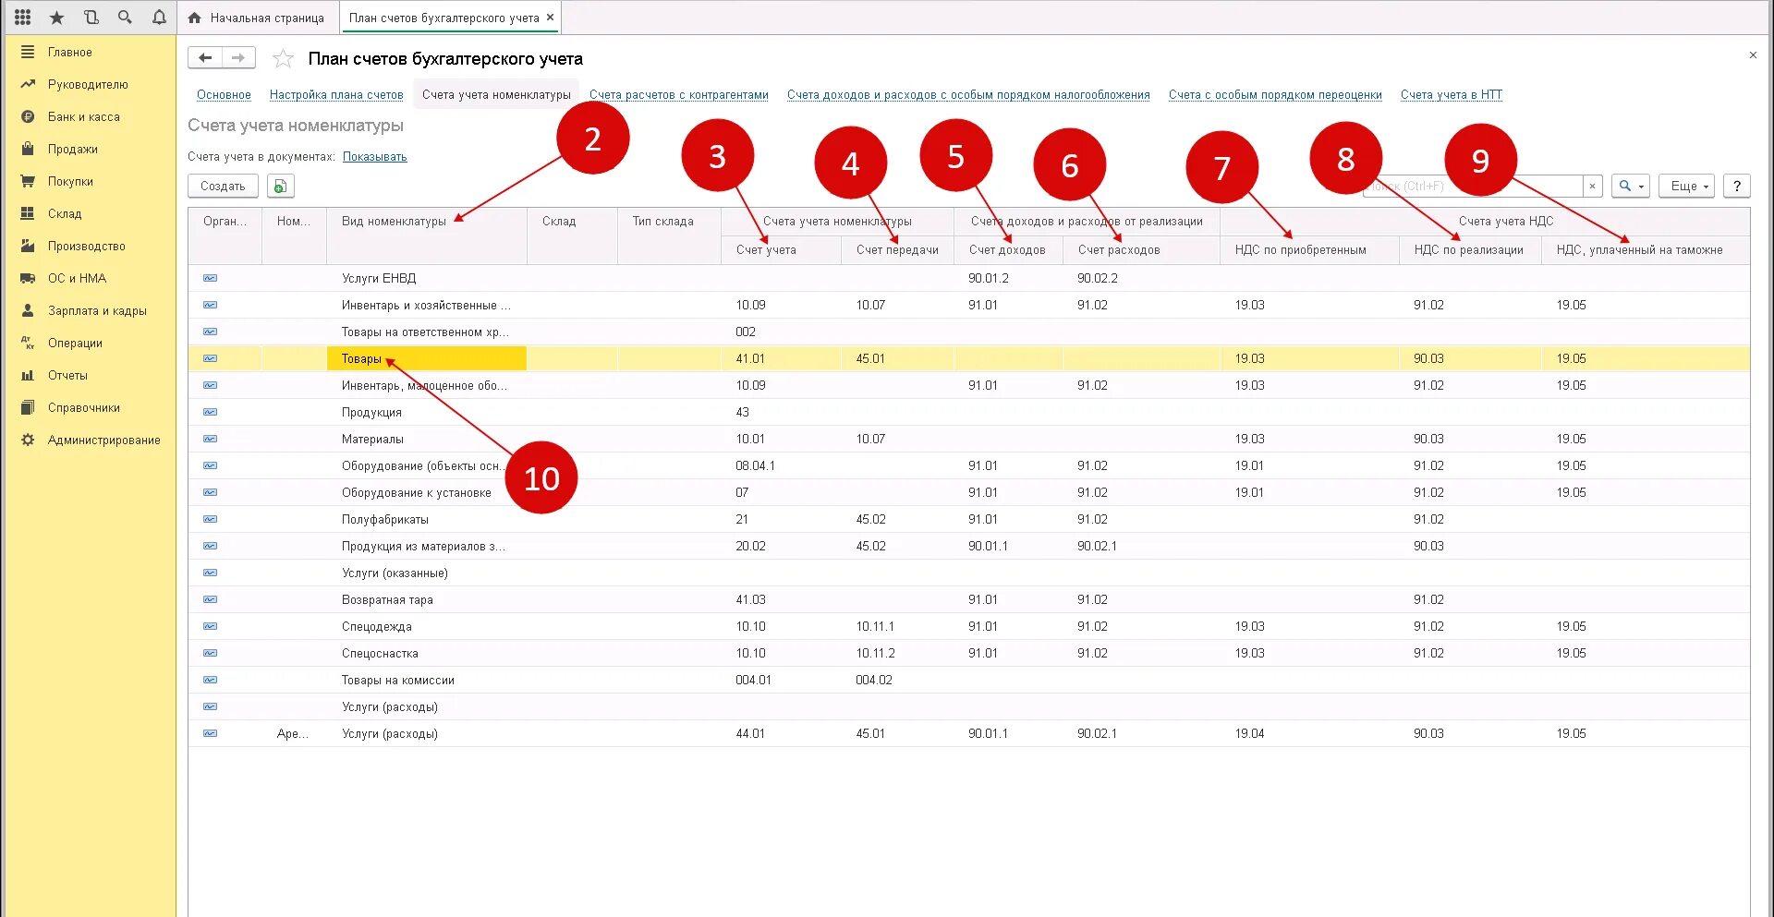This screenshot has width=1774, height=917.
Task: Go forward with the right arrow button
Action: [238, 57]
